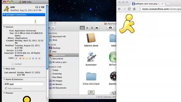Apply the yellow label color
The image size is (181, 102).
[27, 58]
